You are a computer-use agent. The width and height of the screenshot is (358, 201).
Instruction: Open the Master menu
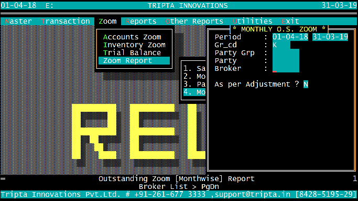[18, 22]
